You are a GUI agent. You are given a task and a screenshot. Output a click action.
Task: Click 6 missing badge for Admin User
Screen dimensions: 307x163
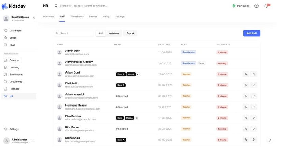(x=222, y=52)
